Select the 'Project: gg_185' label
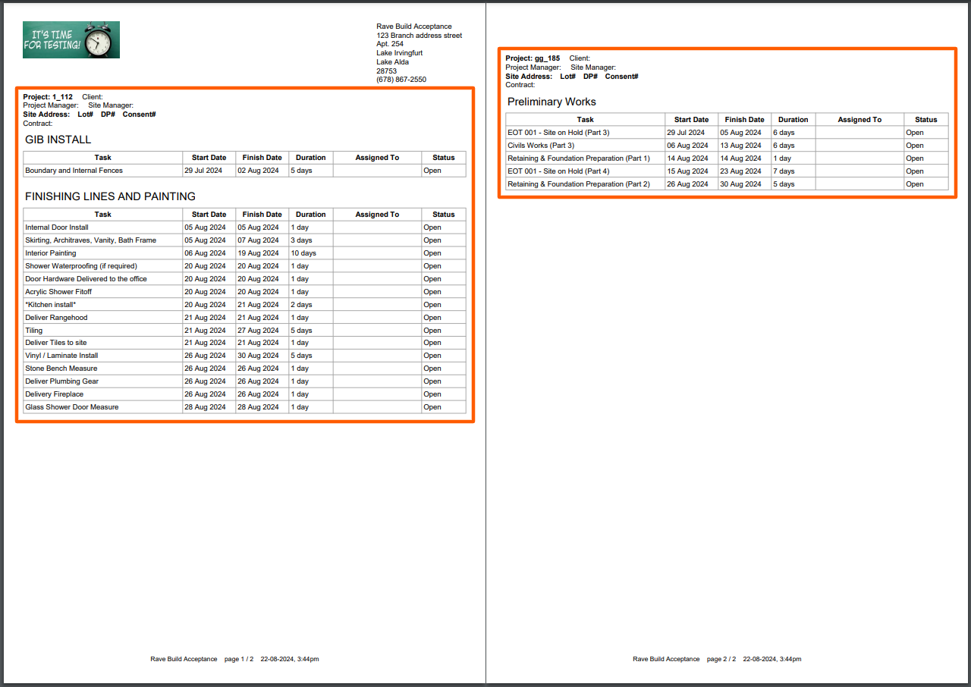Image resolution: width=971 pixels, height=687 pixels. point(533,58)
